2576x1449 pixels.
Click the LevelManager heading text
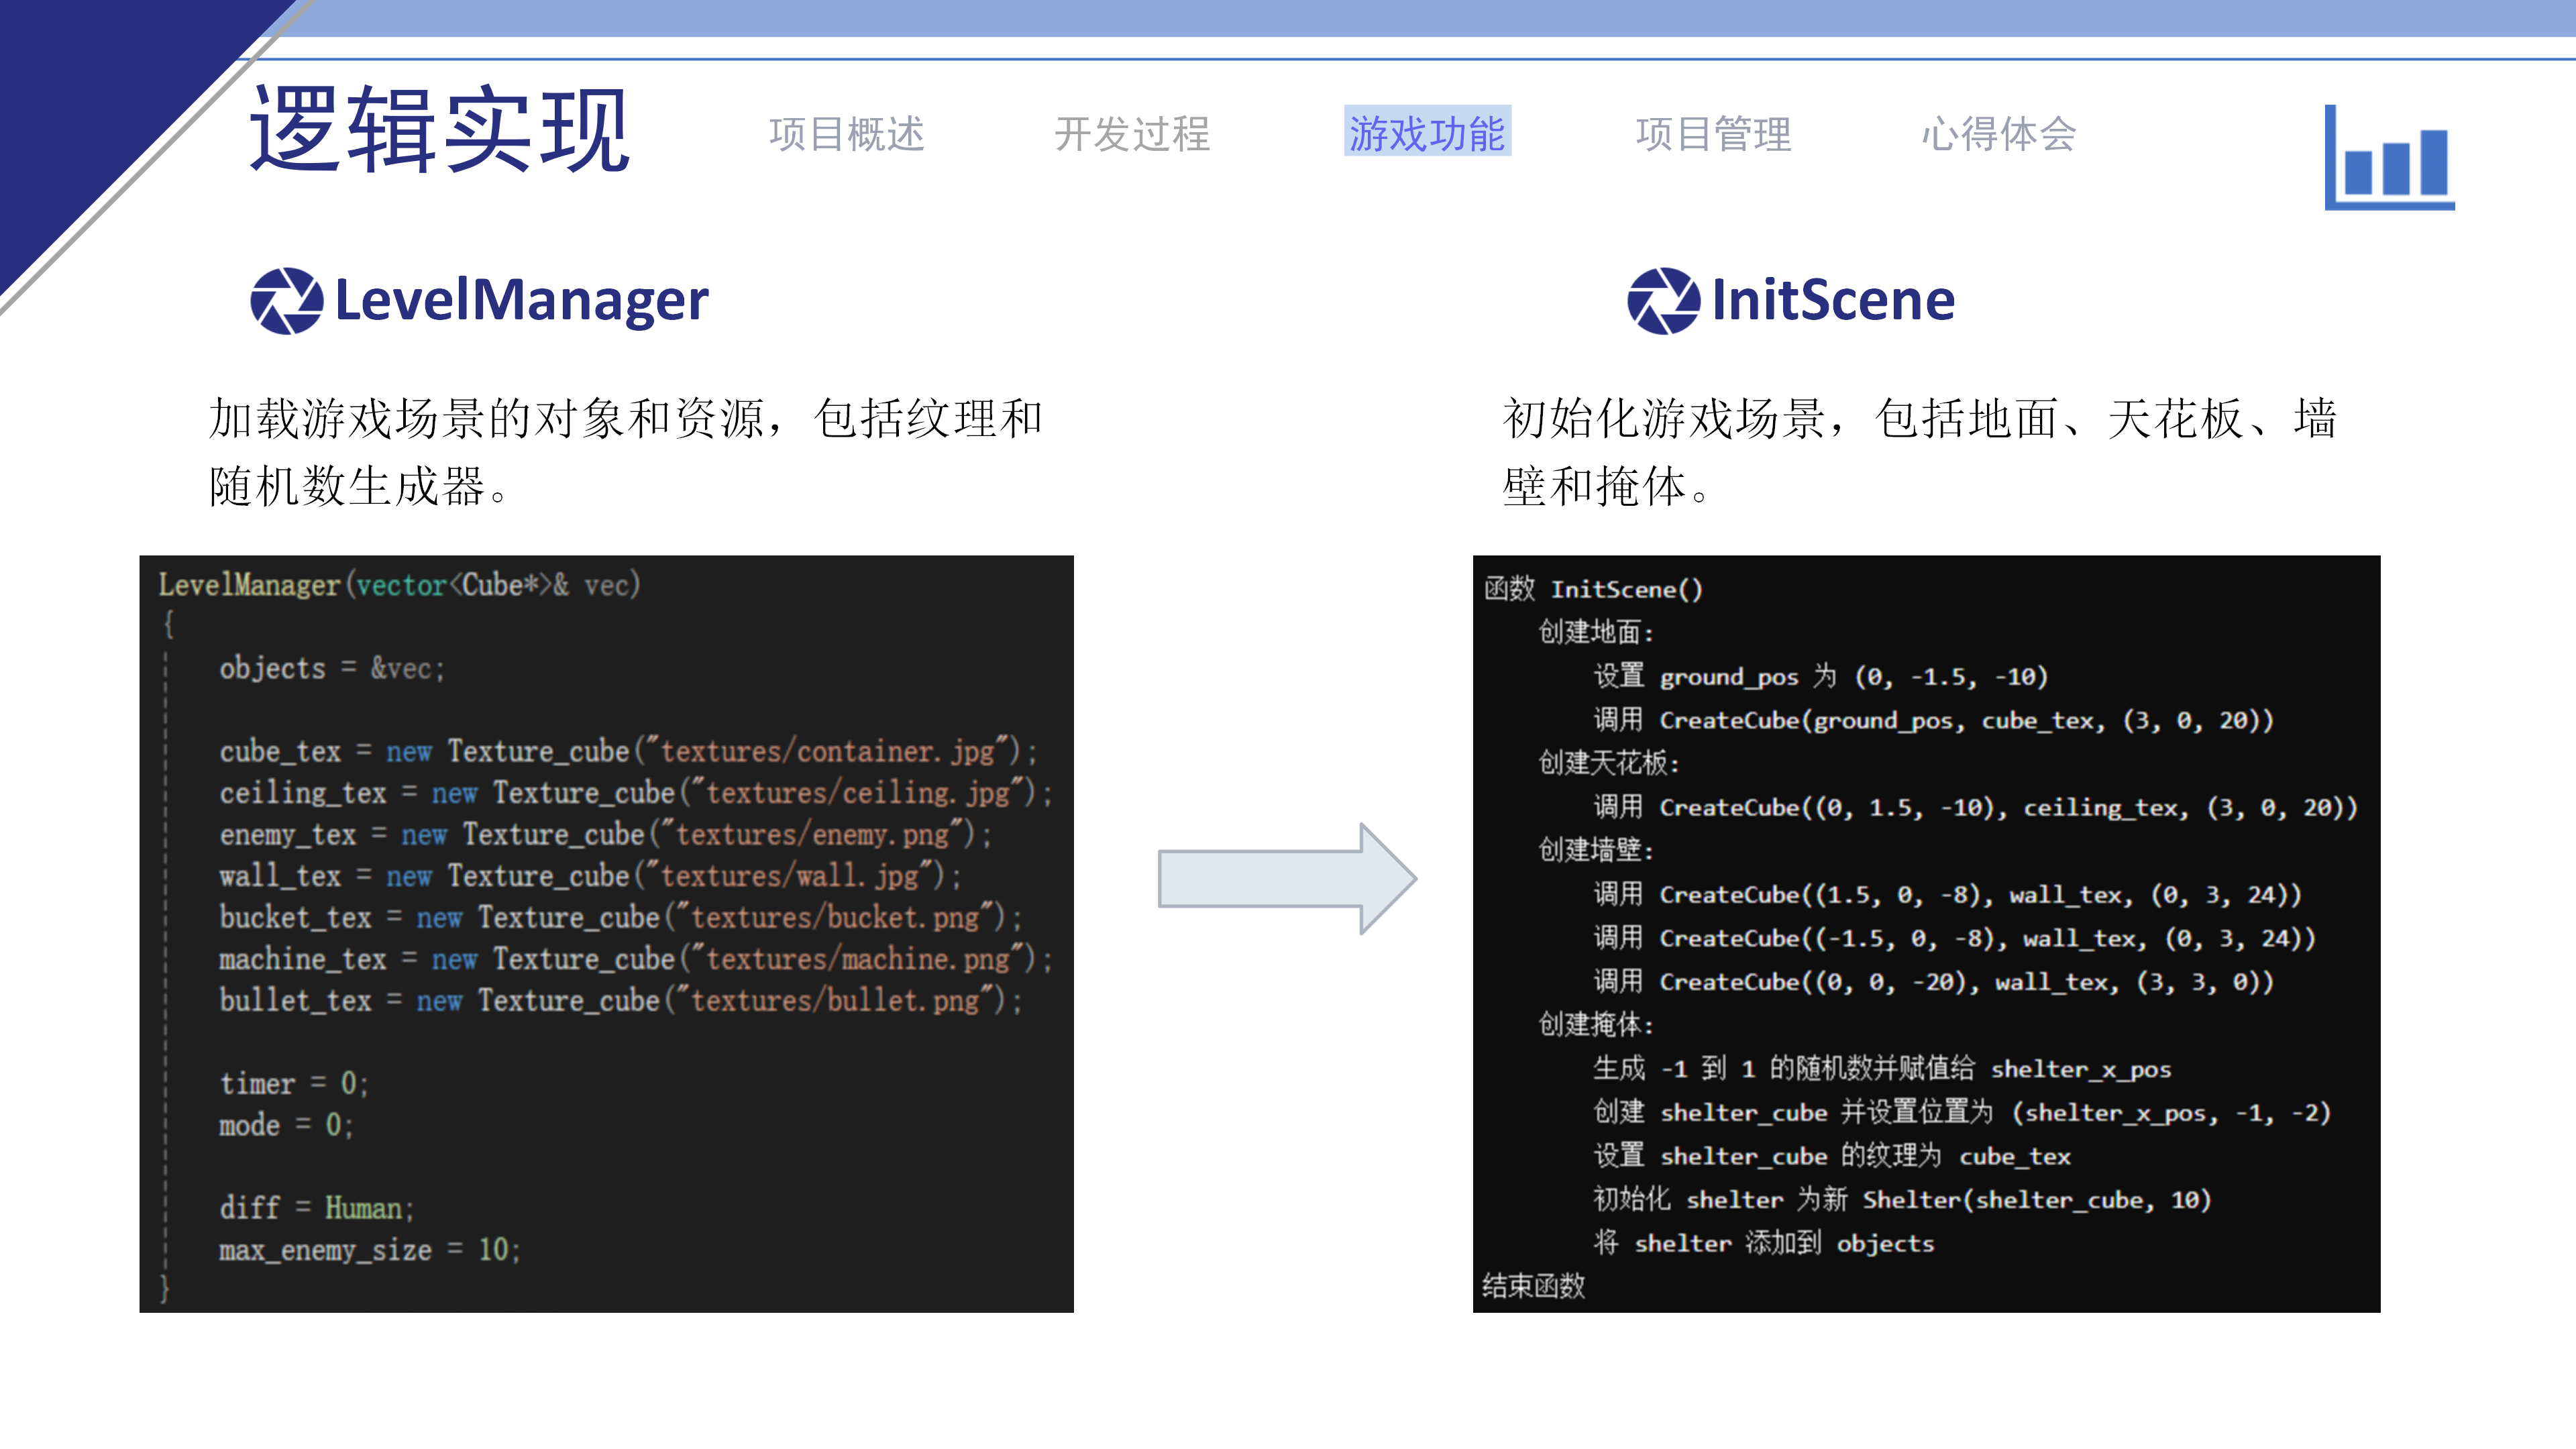pos(521,300)
